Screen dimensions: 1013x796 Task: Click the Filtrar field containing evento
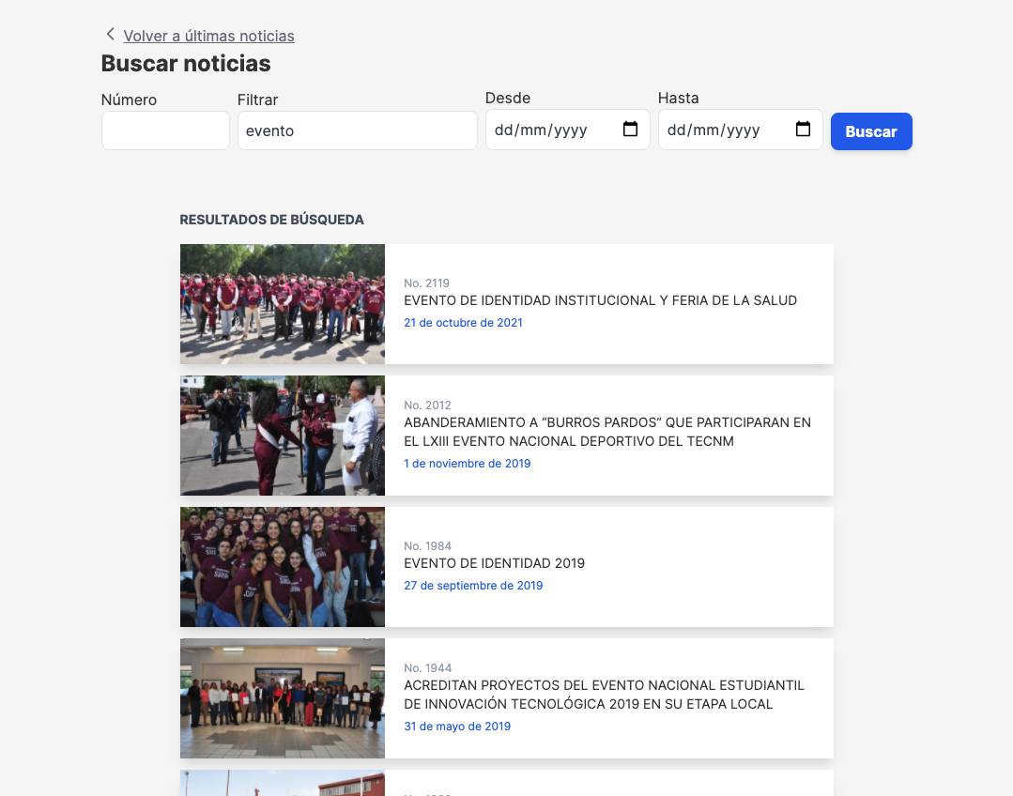358,130
